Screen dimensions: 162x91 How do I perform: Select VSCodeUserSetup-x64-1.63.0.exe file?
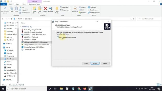(34, 47)
